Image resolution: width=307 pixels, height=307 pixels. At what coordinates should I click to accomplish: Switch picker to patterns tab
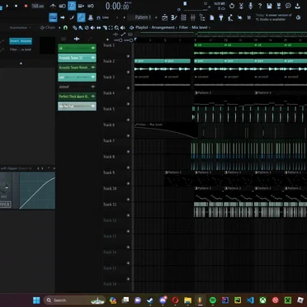point(64,39)
